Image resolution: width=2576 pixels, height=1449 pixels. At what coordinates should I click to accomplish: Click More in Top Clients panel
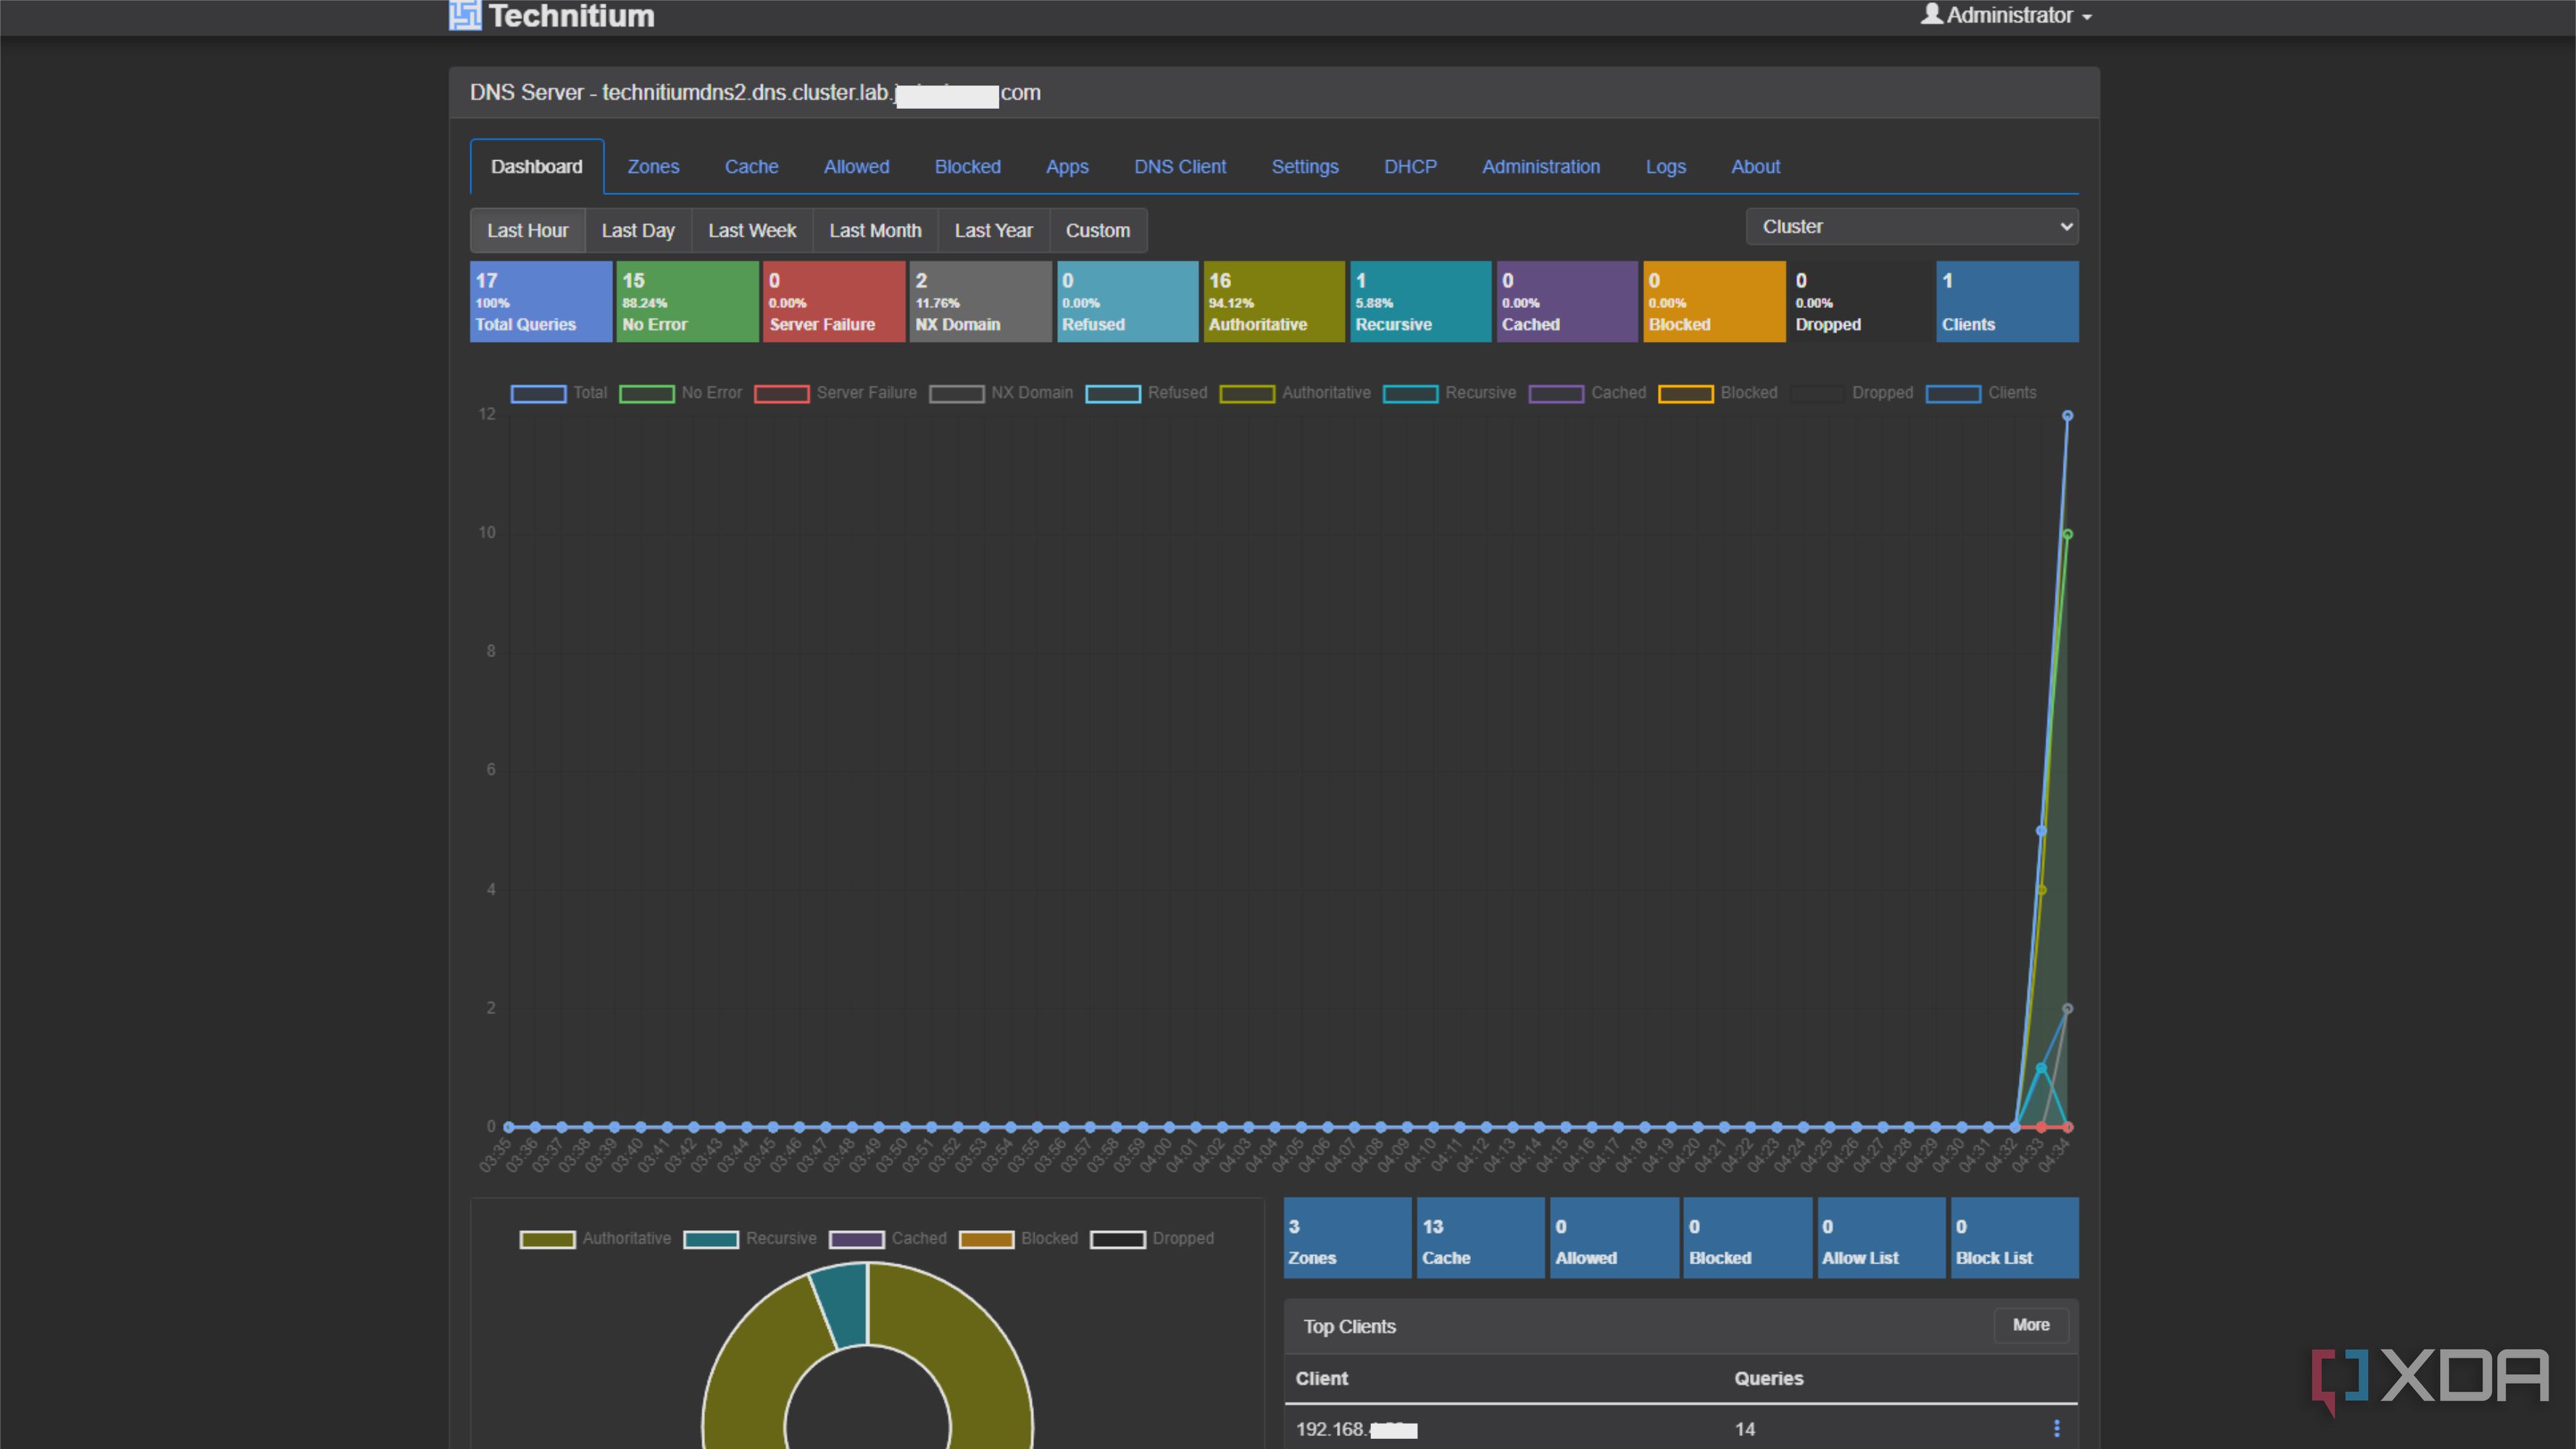click(2031, 1325)
